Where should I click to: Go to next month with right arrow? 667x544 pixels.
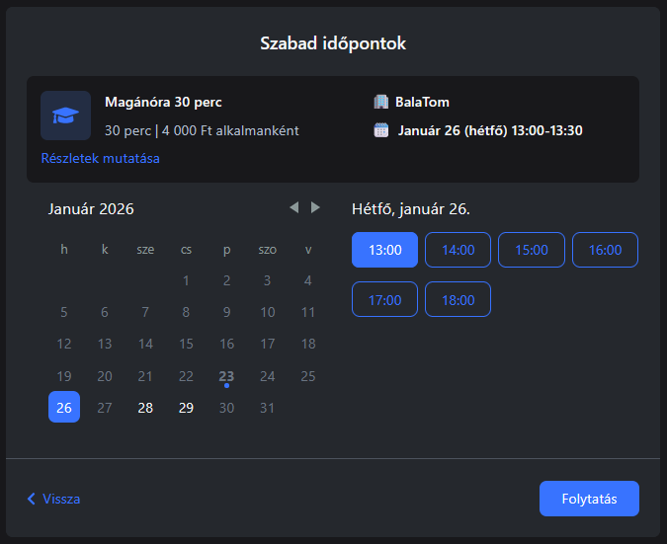315,207
